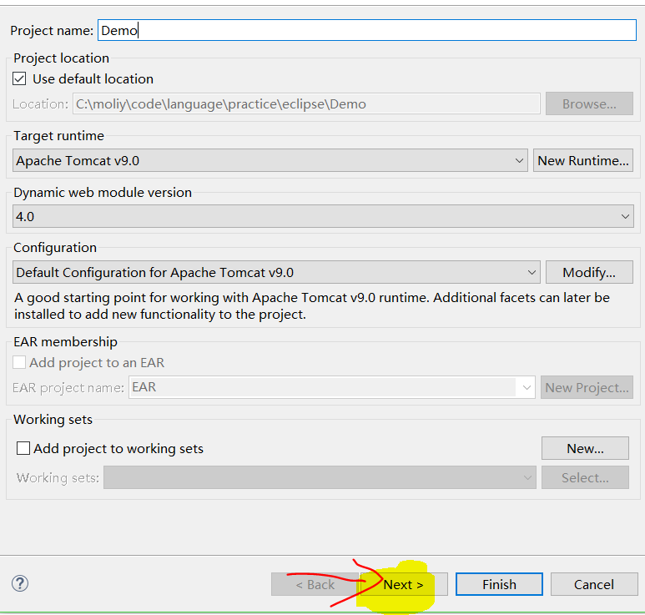Viewport: 645px width, 615px height.
Task: Click the EAR membership group label
Action: click(65, 342)
